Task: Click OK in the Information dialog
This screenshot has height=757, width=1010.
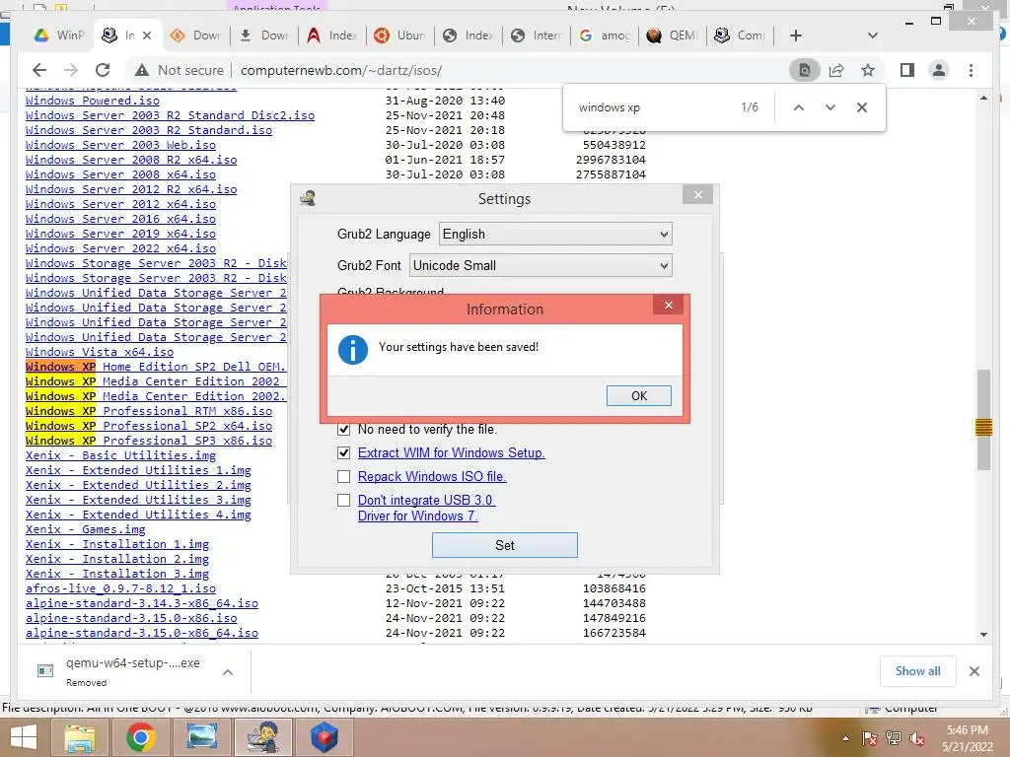Action: coord(639,396)
